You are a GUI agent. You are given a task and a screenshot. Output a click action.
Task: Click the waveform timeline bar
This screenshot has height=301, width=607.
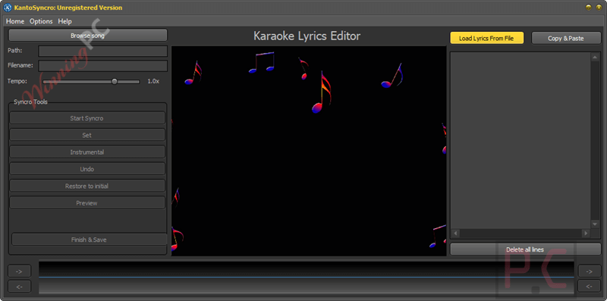[x=307, y=277]
